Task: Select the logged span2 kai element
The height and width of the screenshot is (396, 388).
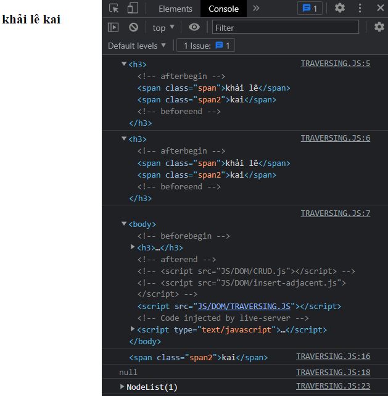Action: pos(198,358)
